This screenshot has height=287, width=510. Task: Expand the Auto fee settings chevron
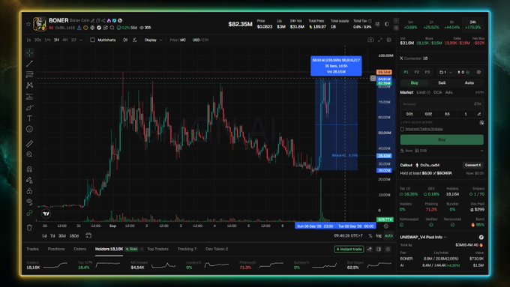pyautogui.click(x=481, y=151)
